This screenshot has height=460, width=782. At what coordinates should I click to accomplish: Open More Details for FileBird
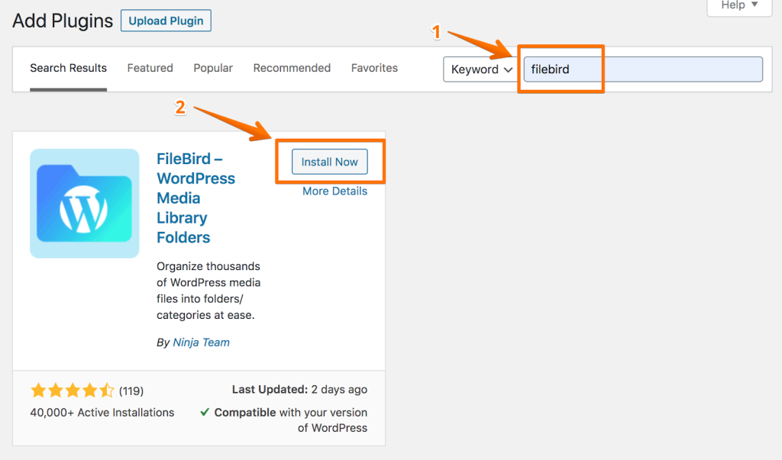pyautogui.click(x=334, y=191)
